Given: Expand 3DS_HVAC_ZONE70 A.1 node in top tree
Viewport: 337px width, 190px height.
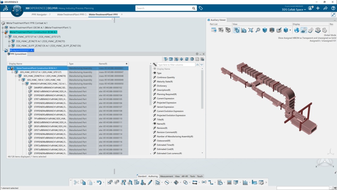Looking at the screenshot, I should [9, 41].
